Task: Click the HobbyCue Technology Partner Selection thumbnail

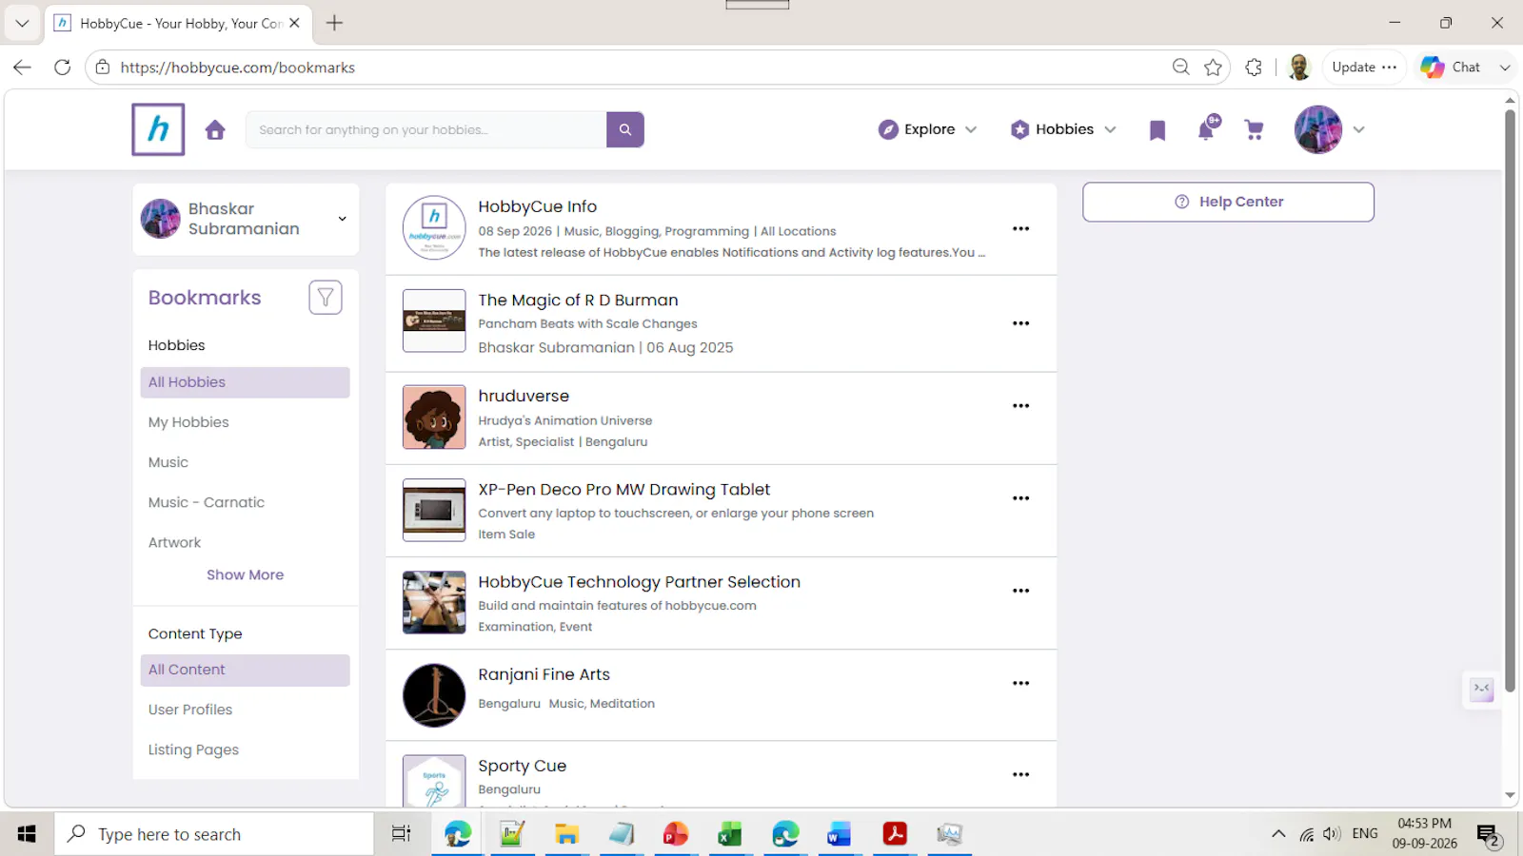Action: [434, 602]
